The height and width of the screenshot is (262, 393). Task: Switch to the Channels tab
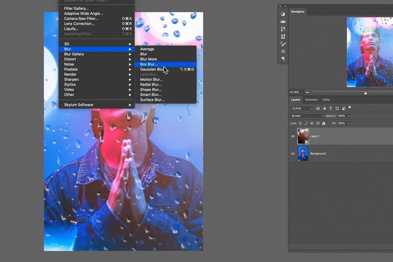click(311, 100)
